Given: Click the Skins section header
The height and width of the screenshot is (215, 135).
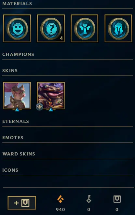Looking at the screenshot, I should [10, 71].
